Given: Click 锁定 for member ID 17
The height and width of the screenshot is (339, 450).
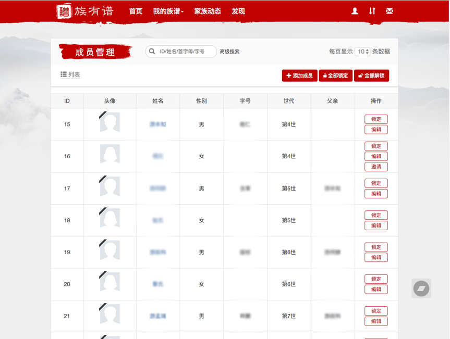Looking at the screenshot, I should 376,183.
